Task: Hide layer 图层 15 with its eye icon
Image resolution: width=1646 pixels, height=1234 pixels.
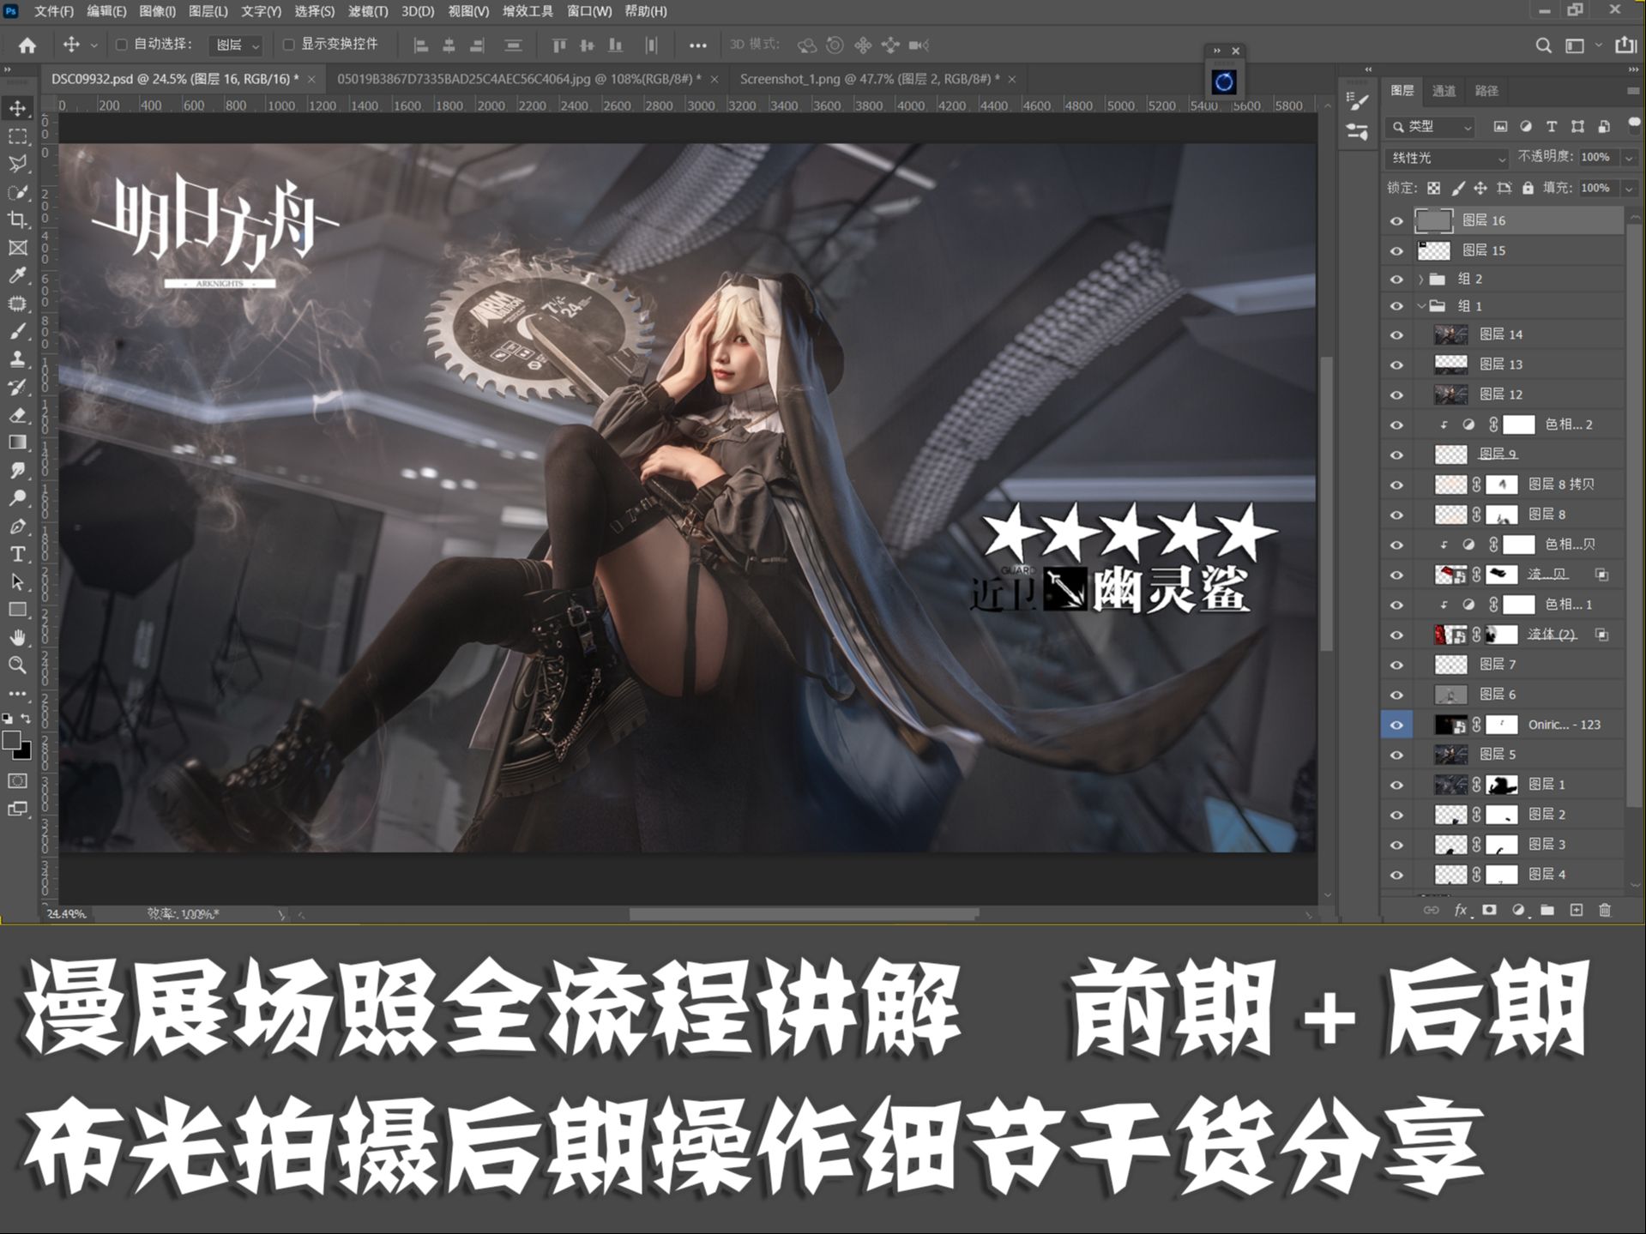Action: [x=1396, y=251]
